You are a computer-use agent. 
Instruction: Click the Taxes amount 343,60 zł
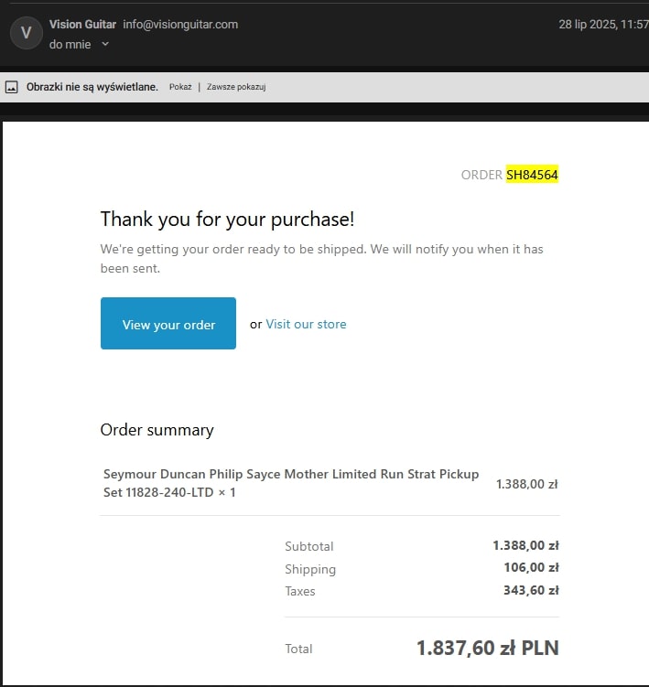[x=531, y=590]
